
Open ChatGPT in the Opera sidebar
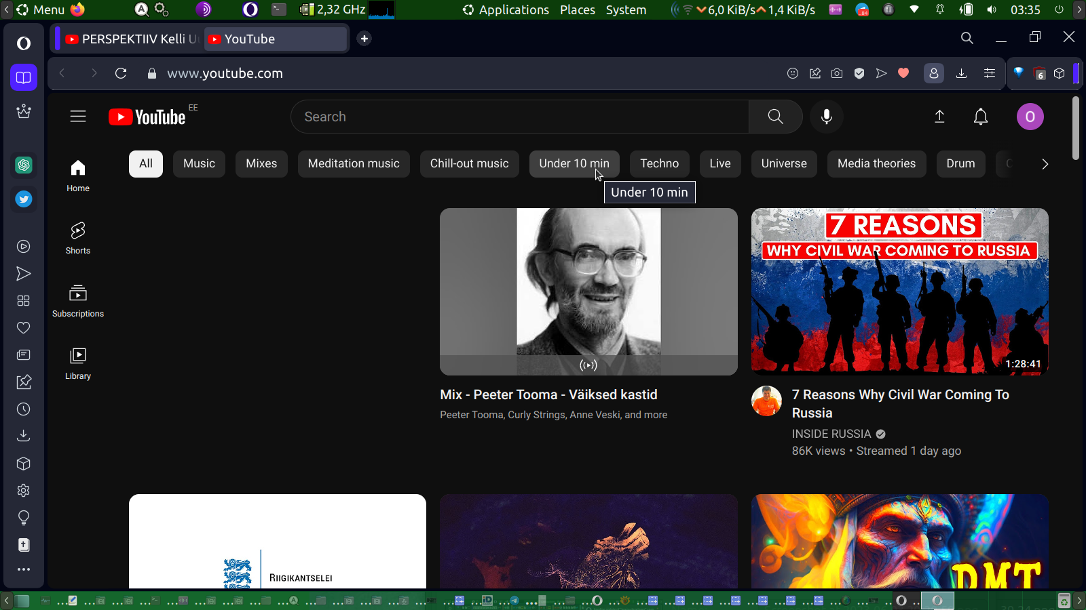pos(24,165)
